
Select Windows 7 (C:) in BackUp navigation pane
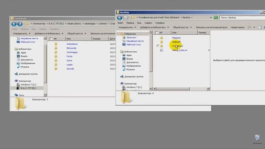(134, 87)
